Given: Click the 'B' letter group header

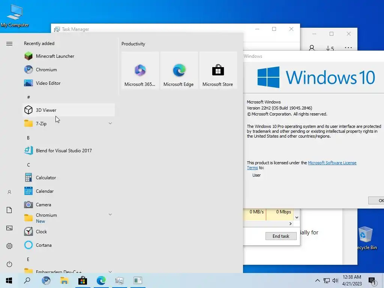Looking at the screenshot, I should [x=28, y=138].
